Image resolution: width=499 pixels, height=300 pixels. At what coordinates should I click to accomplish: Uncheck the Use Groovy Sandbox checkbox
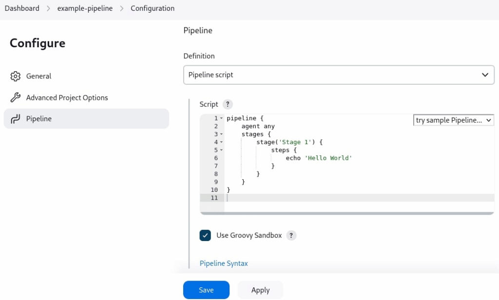point(205,235)
